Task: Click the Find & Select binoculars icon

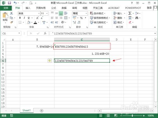Action: 137,18
